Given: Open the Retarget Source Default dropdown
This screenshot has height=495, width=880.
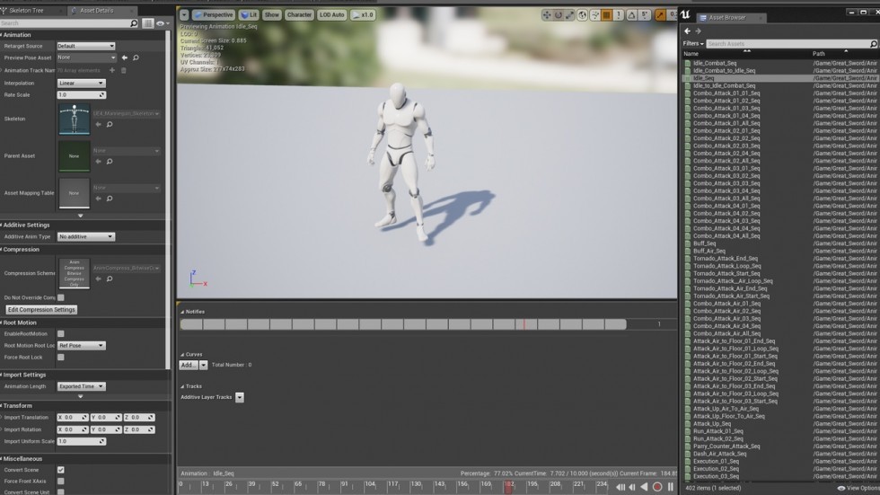Looking at the screenshot, I should click(86, 46).
